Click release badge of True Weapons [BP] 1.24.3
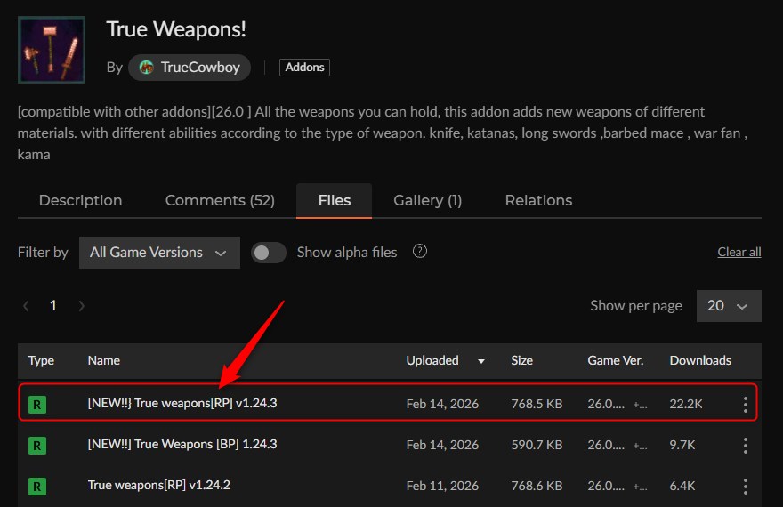The image size is (783, 507). (36, 445)
